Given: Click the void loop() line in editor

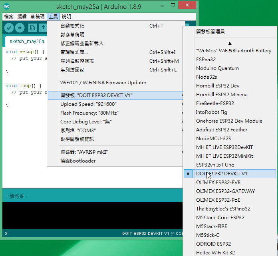Looking at the screenshot, I should pos(24,85).
